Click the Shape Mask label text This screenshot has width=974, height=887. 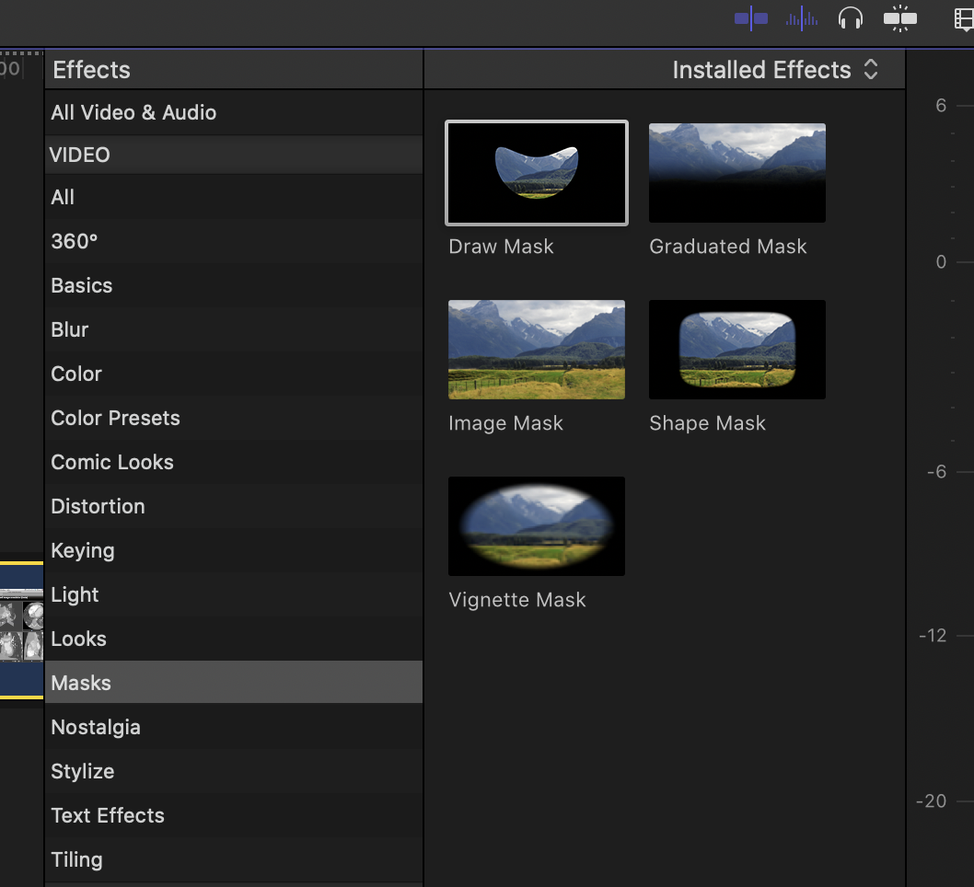click(708, 423)
